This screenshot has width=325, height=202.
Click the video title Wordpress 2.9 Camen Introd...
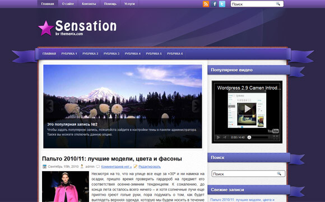click(249, 88)
